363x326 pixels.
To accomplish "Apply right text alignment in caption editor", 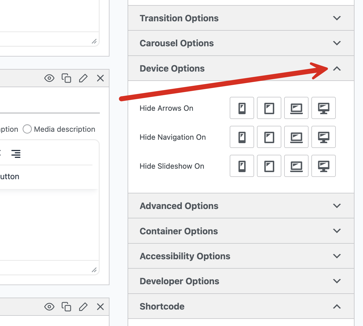I will pyautogui.click(x=16, y=154).
